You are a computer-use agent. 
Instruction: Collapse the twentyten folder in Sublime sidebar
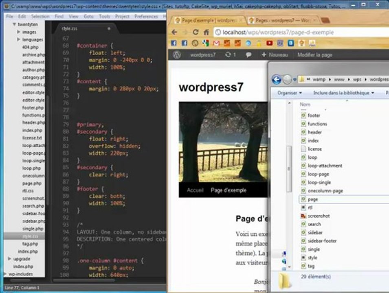(14, 24)
